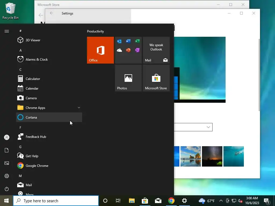Open Microsoft Store from the taskbar
This screenshot has height=206, width=275.
(145, 201)
